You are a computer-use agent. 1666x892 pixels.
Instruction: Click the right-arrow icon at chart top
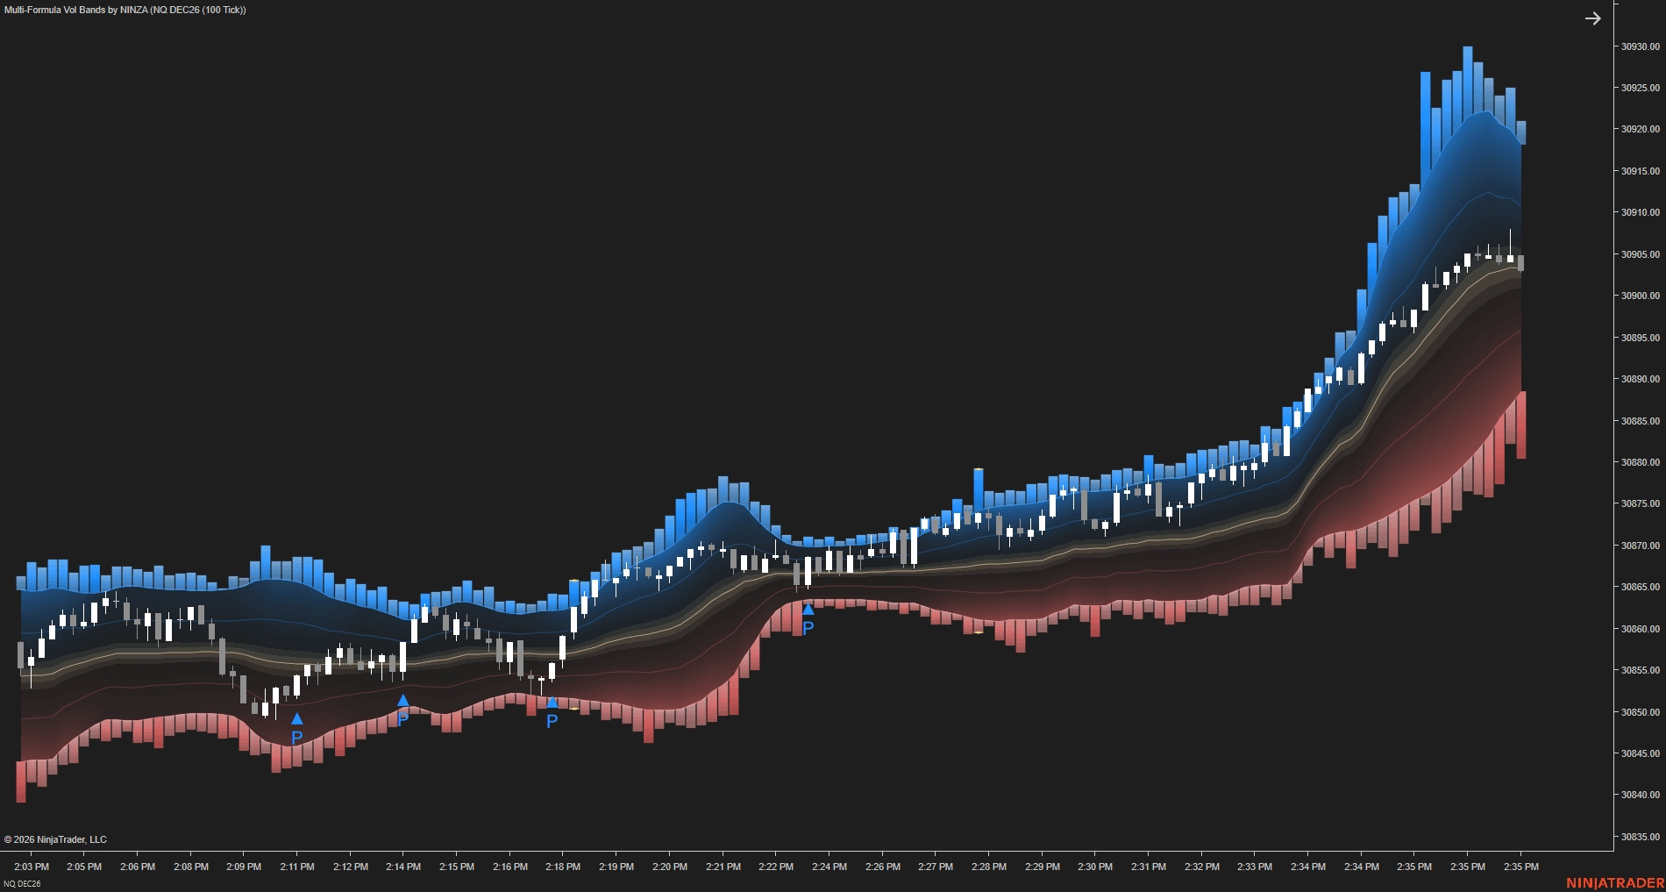(1593, 18)
